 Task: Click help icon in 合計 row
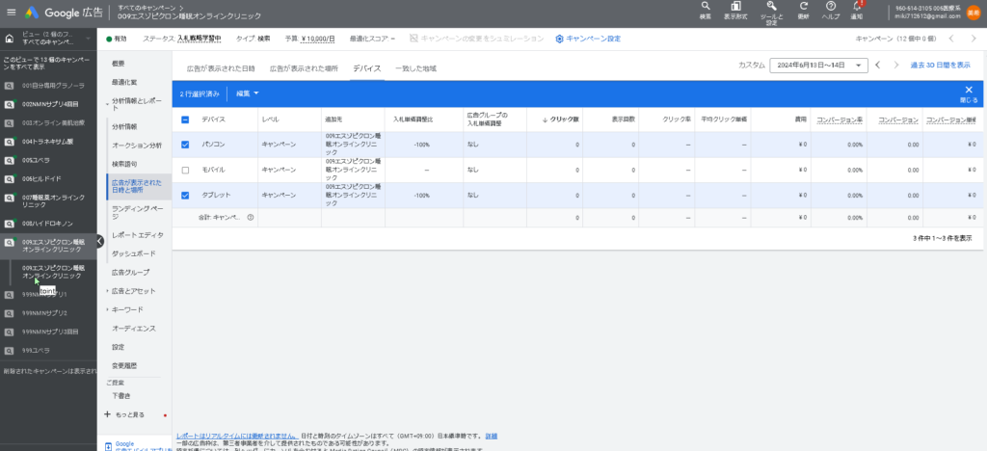[x=251, y=217]
